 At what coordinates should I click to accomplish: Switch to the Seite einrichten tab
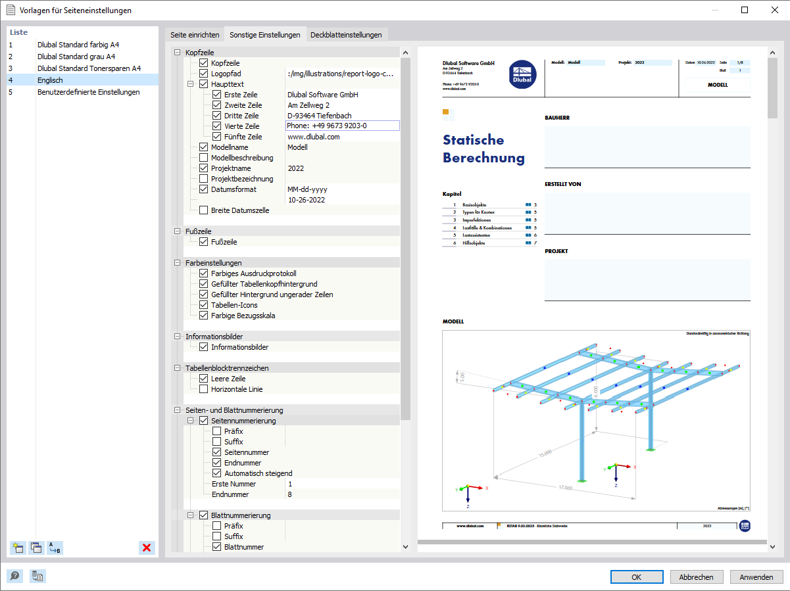195,35
